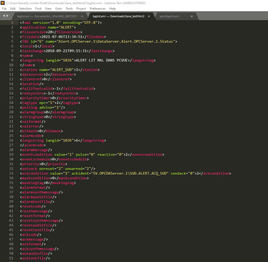Open the View menu

click(x=48, y=9)
